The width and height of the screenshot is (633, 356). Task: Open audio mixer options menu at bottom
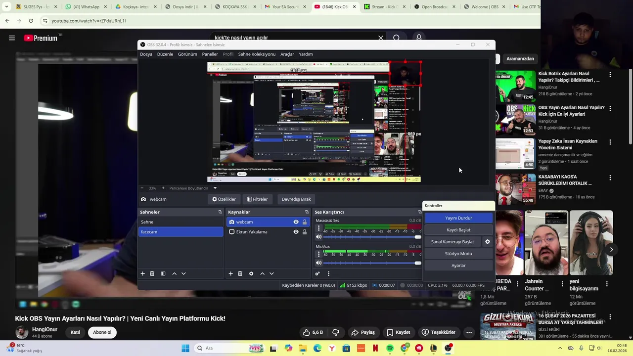coord(328,273)
